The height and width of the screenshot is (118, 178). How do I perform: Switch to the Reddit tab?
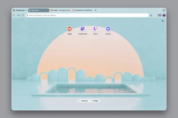61,10
